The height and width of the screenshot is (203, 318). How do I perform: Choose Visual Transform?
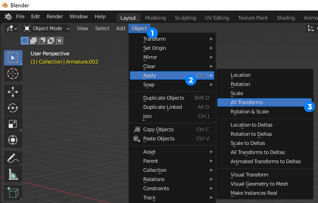point(264,175)
